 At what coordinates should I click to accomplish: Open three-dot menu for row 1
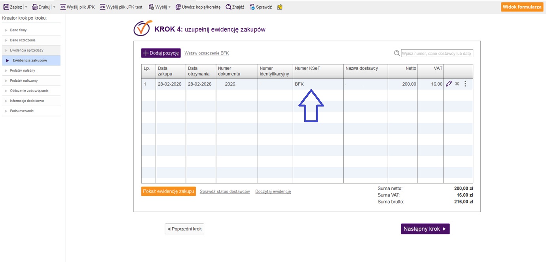pyautogui.click(x=465, y=84)
